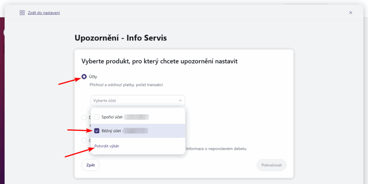Tick the Spořicí účet checkbox
Viewport: 368px width, 184px height.
click(x=97, y=117)
